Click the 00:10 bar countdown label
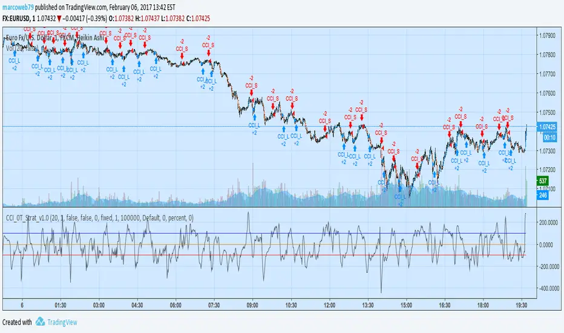The width and height of the screenshot is (564, 333). [549, 137]
